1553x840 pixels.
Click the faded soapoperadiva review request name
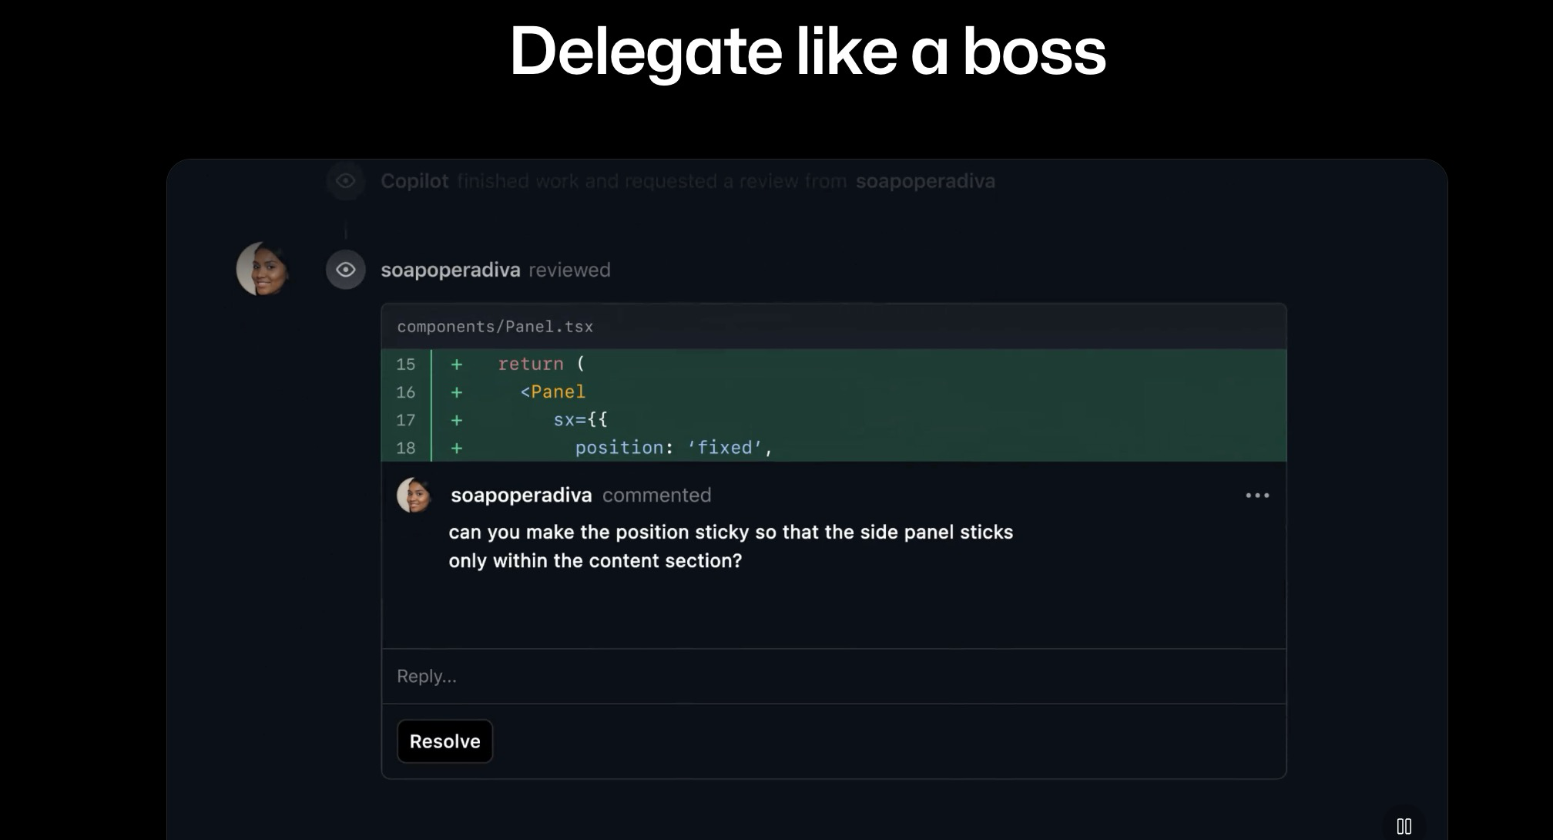[x=925, y=181]
